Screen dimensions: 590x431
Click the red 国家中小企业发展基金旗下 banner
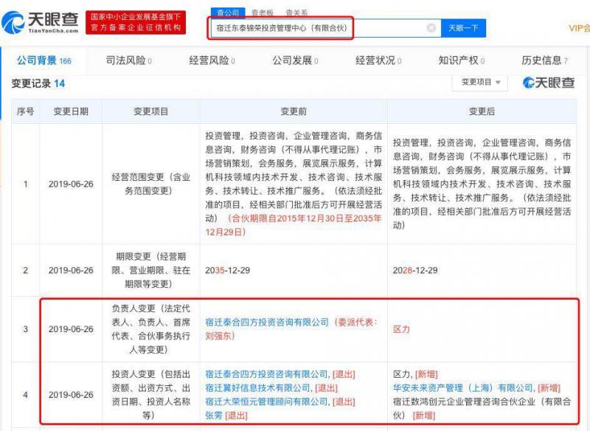tap(136, 22)
